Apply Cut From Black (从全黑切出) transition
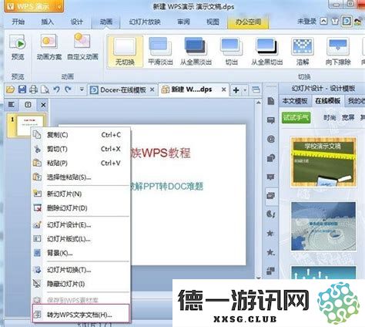365x327 pixels. (266, 52)
